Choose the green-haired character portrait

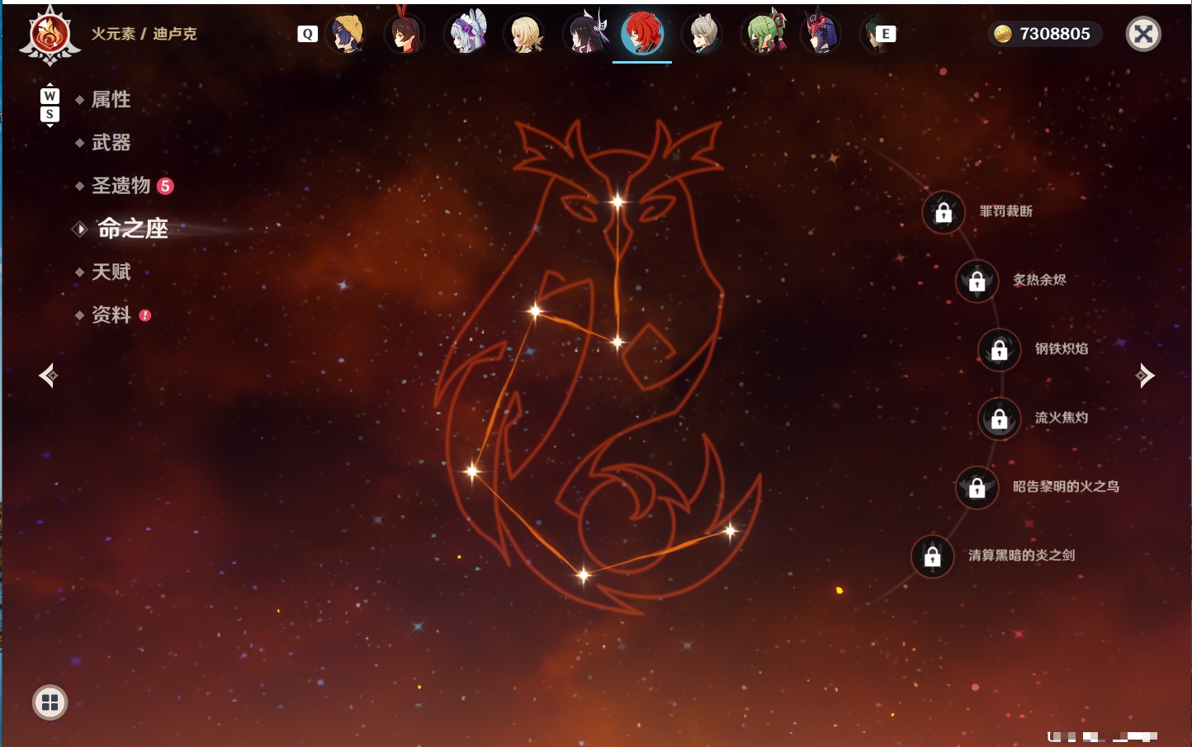(x=764, y=34)
